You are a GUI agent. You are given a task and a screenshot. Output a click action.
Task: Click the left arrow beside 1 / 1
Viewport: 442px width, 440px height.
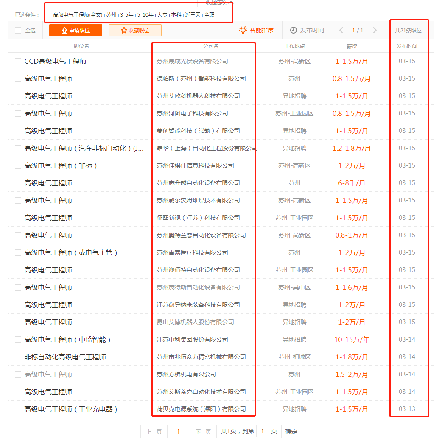[x=341, y=30]
